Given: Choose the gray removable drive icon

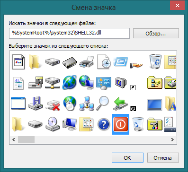Looking at the screenshot, I should [x=35, y=124].
